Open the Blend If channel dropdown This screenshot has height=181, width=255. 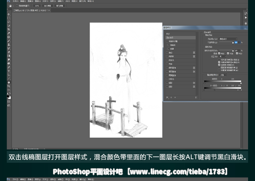(223, 75)
